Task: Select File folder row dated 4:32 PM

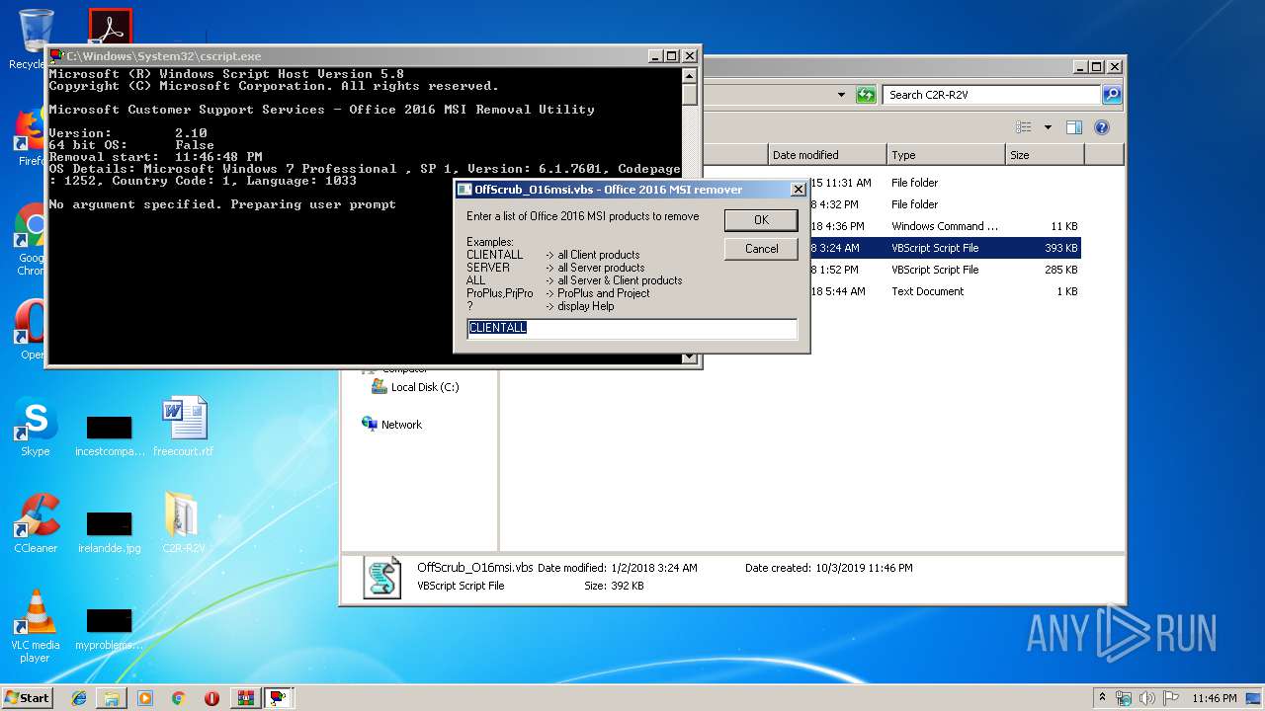Action: [945, 204]
